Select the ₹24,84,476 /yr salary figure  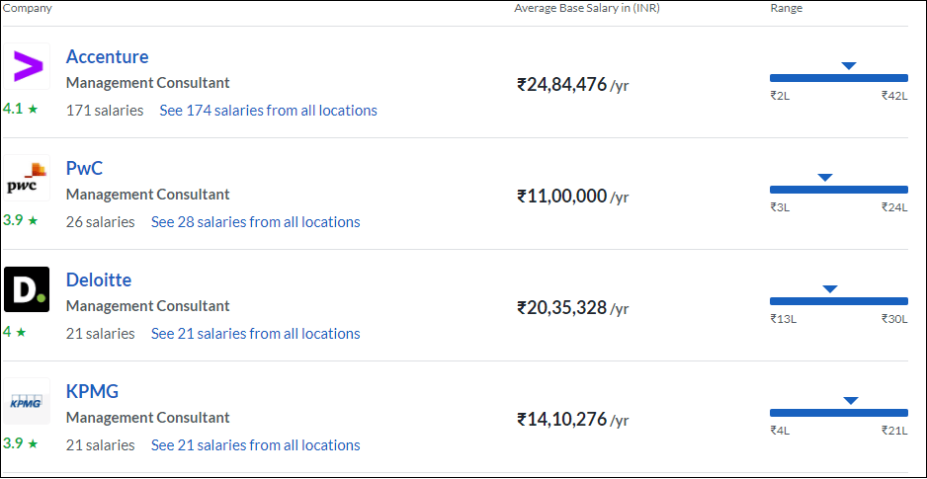point(573,85)
